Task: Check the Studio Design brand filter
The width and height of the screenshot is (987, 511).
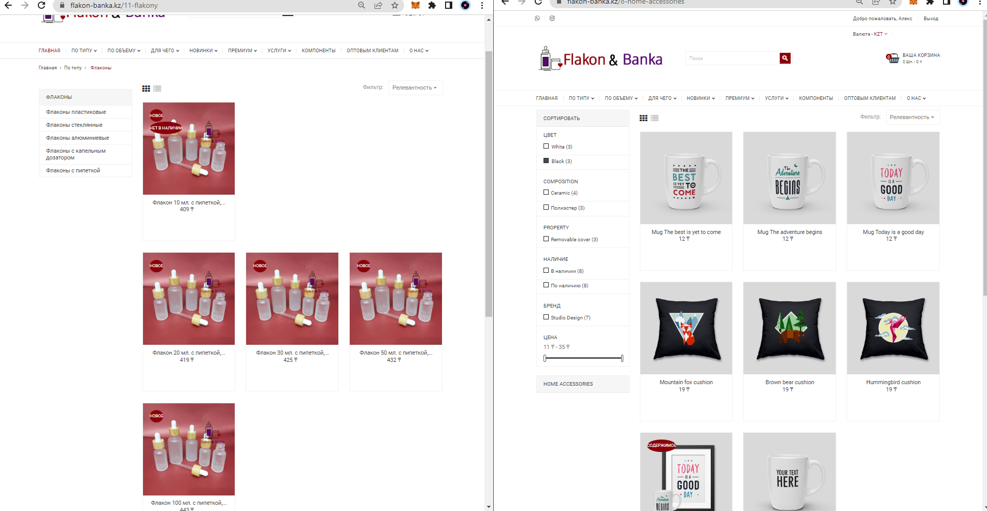Action: coord(546,317)
